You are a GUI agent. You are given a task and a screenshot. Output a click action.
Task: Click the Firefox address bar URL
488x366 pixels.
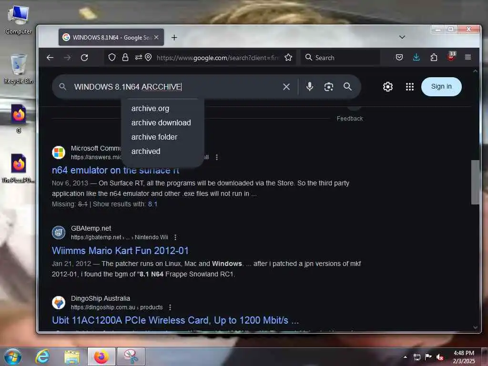218,58
